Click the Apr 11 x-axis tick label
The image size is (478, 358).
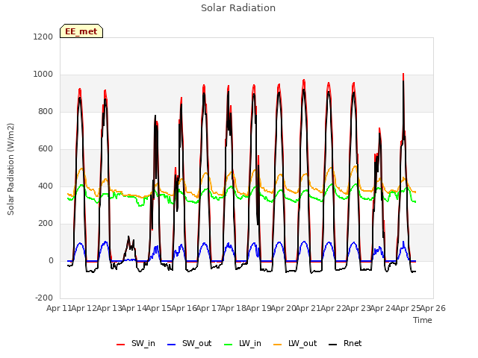click(59, 309)
